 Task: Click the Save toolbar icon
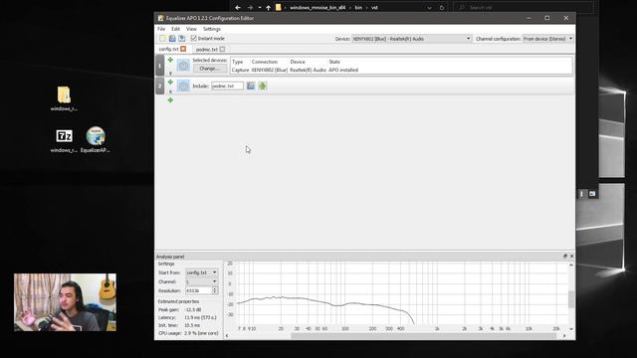pyautogui.click(x=172, y=38)
